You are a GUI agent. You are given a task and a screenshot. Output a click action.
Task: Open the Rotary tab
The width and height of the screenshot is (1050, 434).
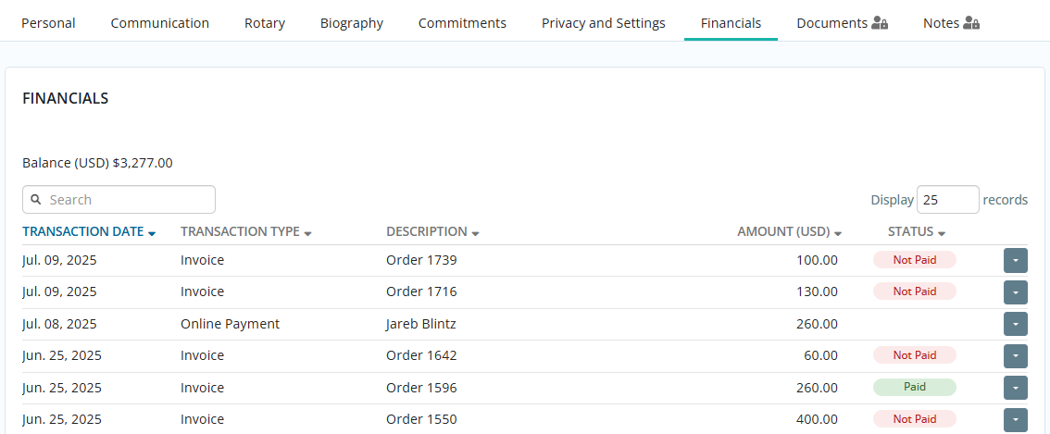[x=265, y=23]
